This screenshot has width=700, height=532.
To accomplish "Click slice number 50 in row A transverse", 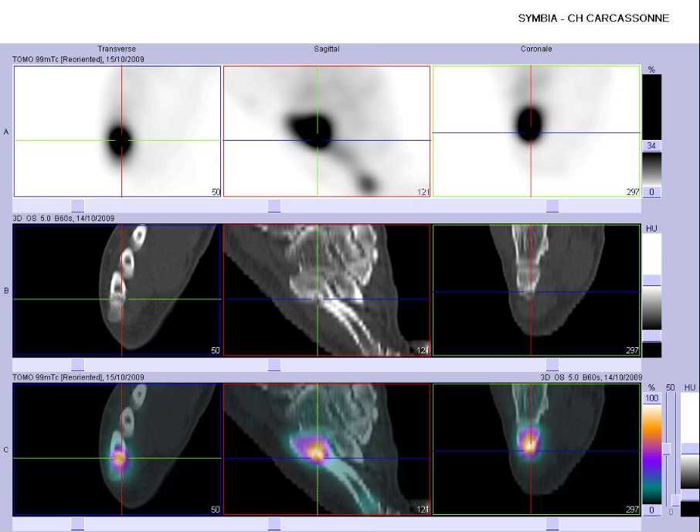I will click(216, 192).
